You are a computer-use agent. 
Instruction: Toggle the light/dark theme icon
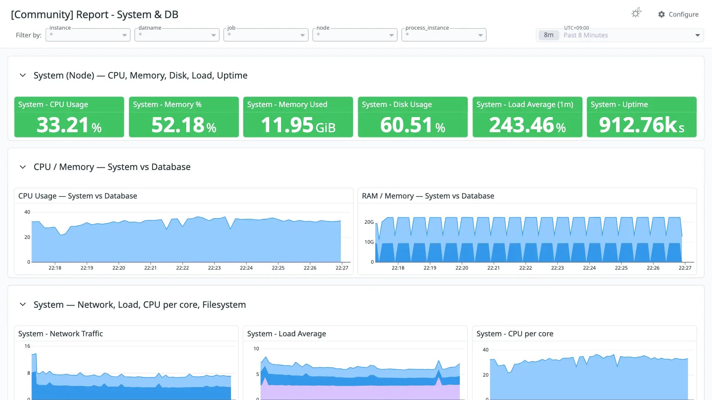[636, 13]
